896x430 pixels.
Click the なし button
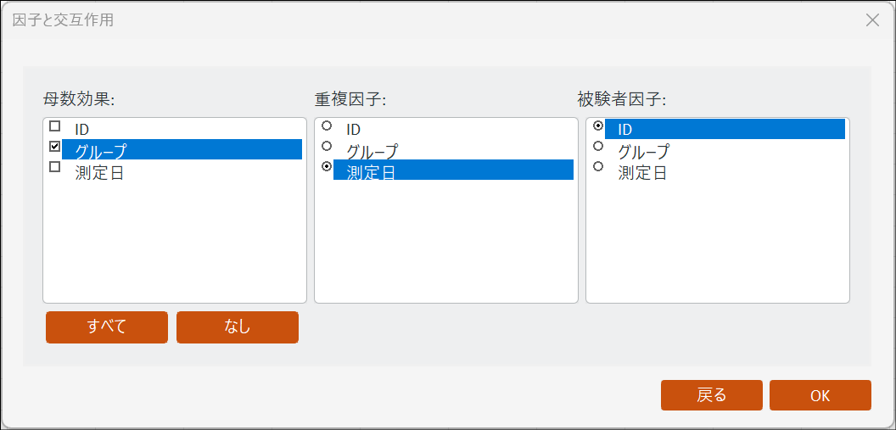(x=238, y=327)
